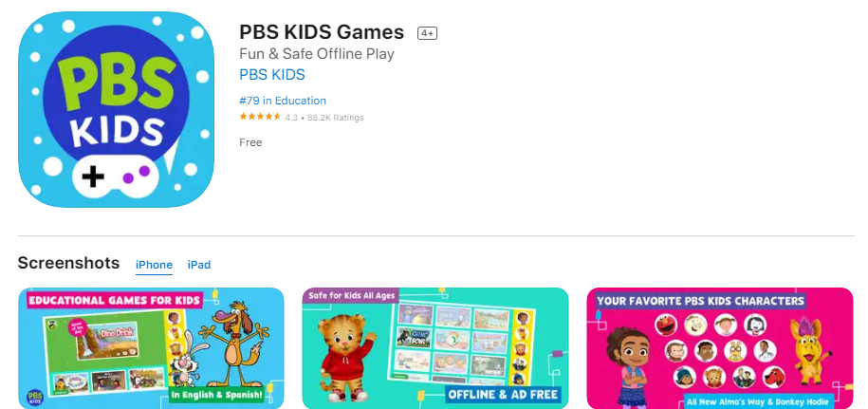Click the Curious George character icon

675,351
